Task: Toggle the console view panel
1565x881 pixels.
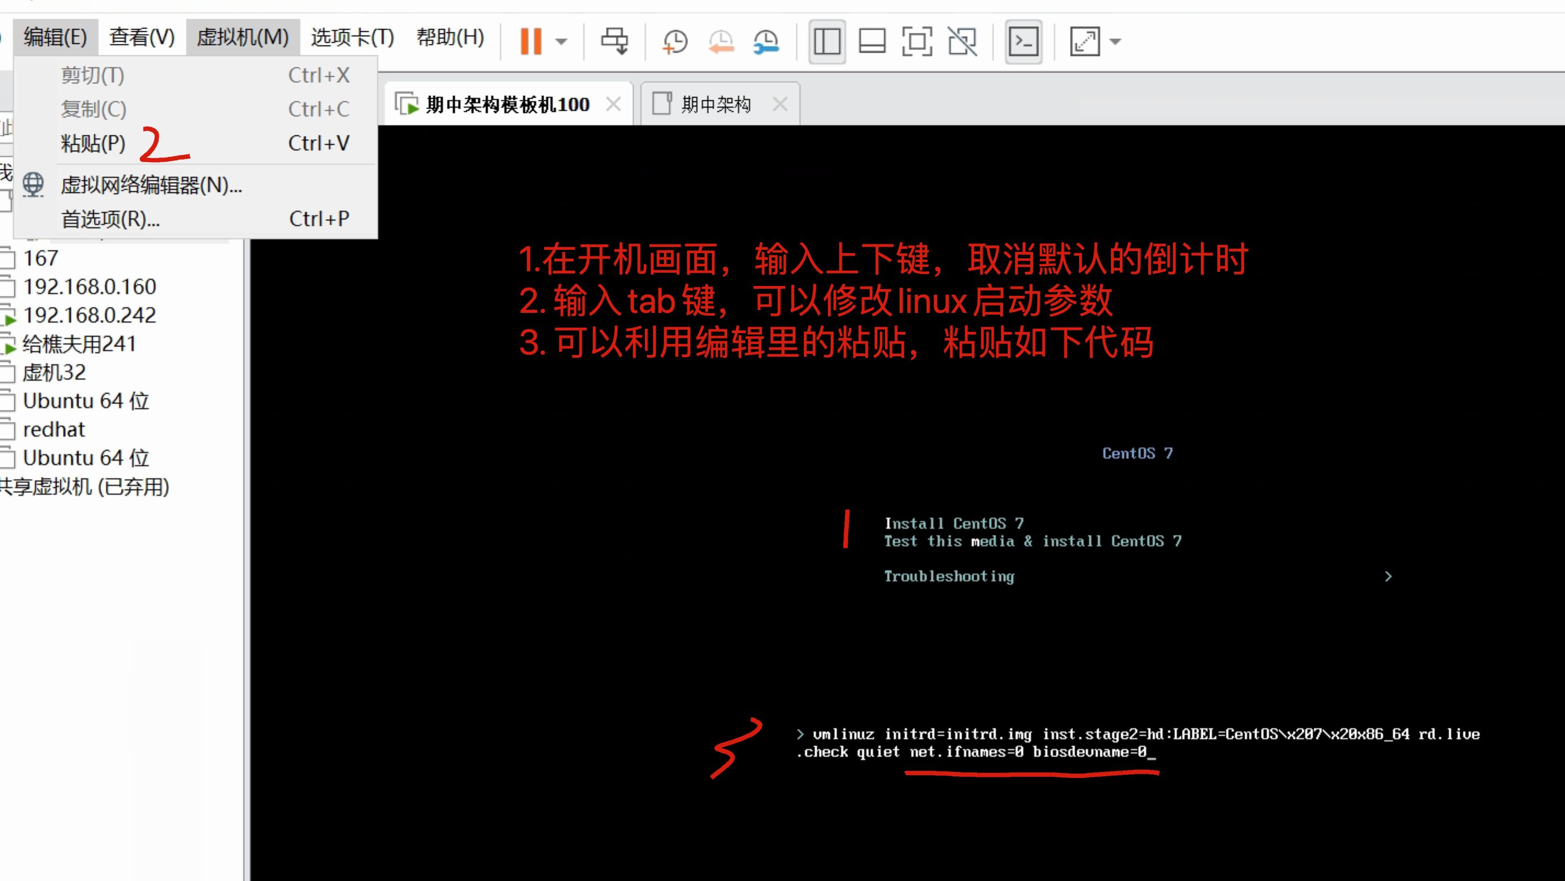Action: (x=1023, y=41)
